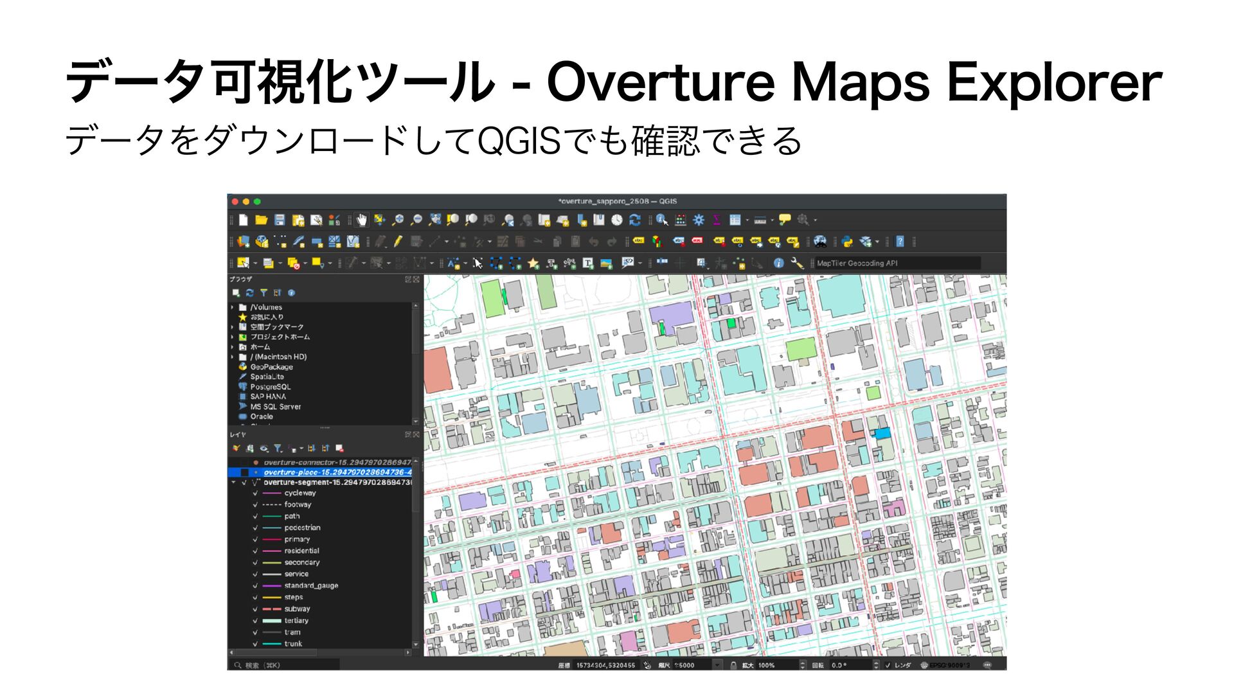This screenshot has height=694, width=1234.
Task: Click the filter icon in browser panel
Action: (x=264, y=293)
